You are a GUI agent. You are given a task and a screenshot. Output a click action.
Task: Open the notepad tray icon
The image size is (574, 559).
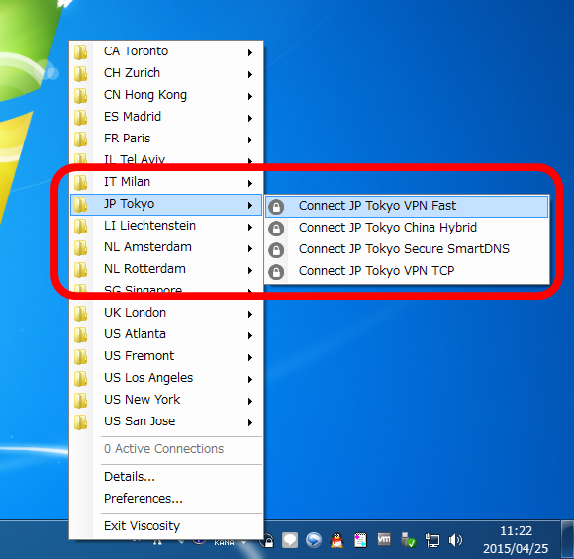[x=360, y=540]
